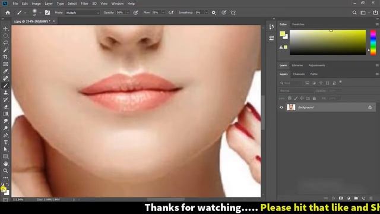This screenshot has height=214, width=380.
Task: Open the brush Mode dropdown set to Multiply
Action: pyautogui.click(x=83, y=12)
